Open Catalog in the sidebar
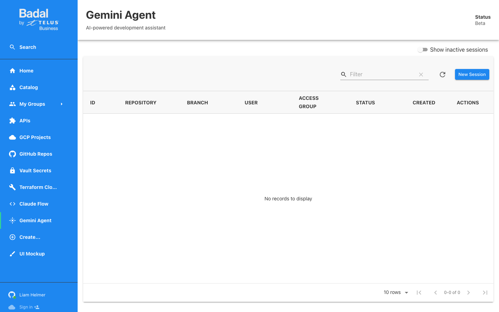 point(39,87)
